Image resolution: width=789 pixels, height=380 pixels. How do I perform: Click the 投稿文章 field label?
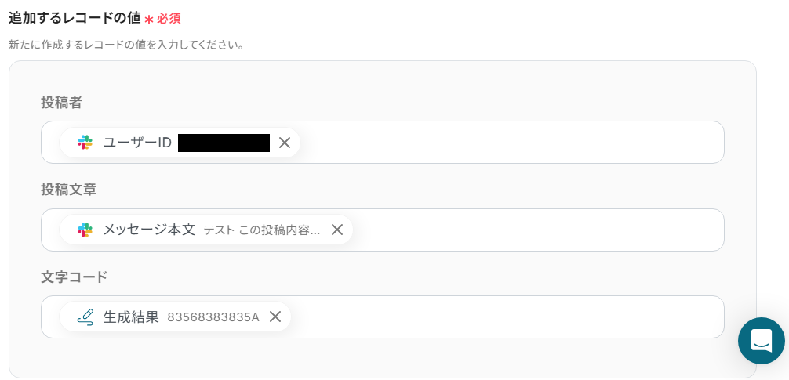68,189
